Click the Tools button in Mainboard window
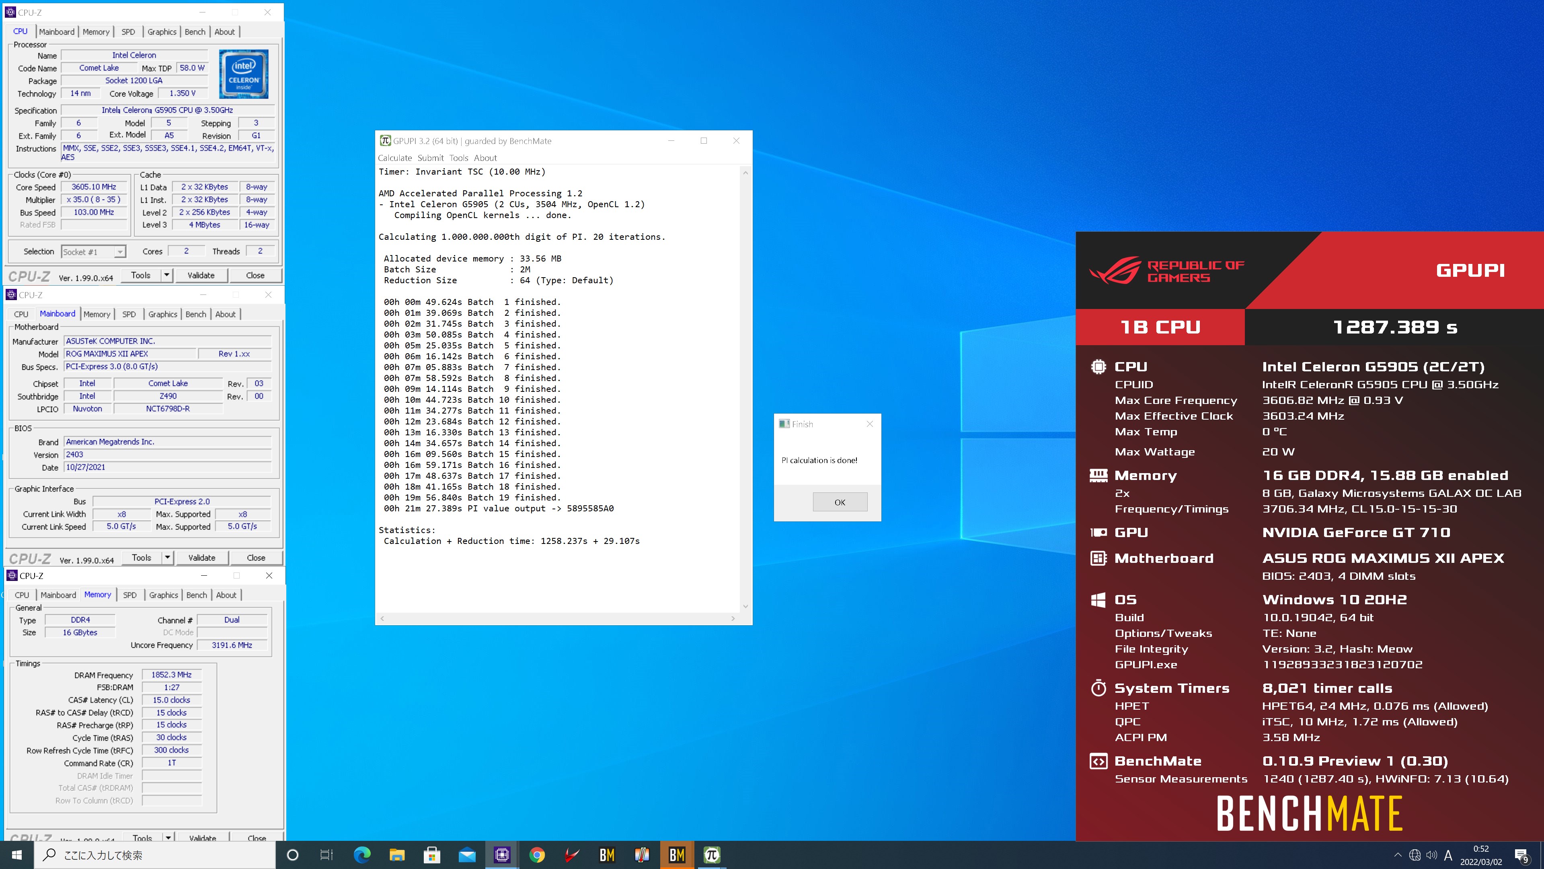This screenshot has height=869, width=1544. tap(142, 558)
